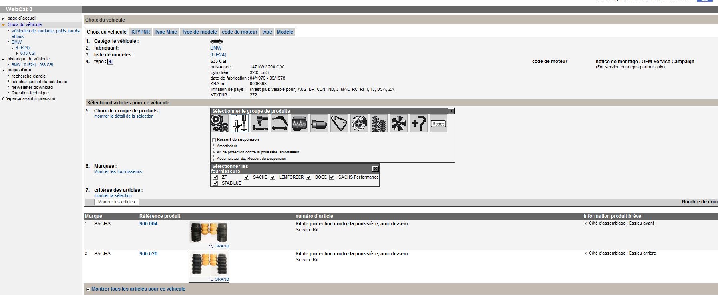
Task: Select the brake disc product group icon
Action: pyautogui.click(x=359, y=123)
